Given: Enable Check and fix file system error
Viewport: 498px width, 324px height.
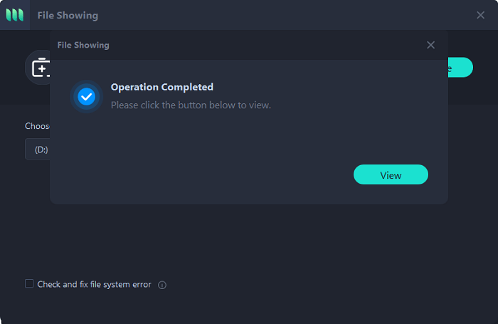Looking at the screenshot, I should click(x=29, y=283).
